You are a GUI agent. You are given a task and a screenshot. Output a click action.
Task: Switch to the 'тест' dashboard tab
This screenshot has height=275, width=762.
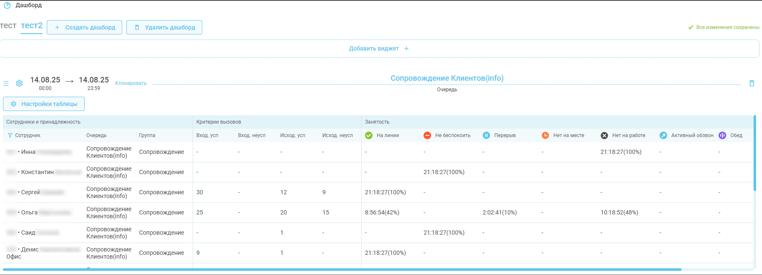point(8,26)
